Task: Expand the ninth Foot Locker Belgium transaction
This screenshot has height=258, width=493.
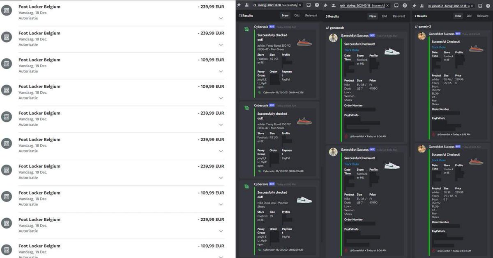Action: click(x=221, y=231)
